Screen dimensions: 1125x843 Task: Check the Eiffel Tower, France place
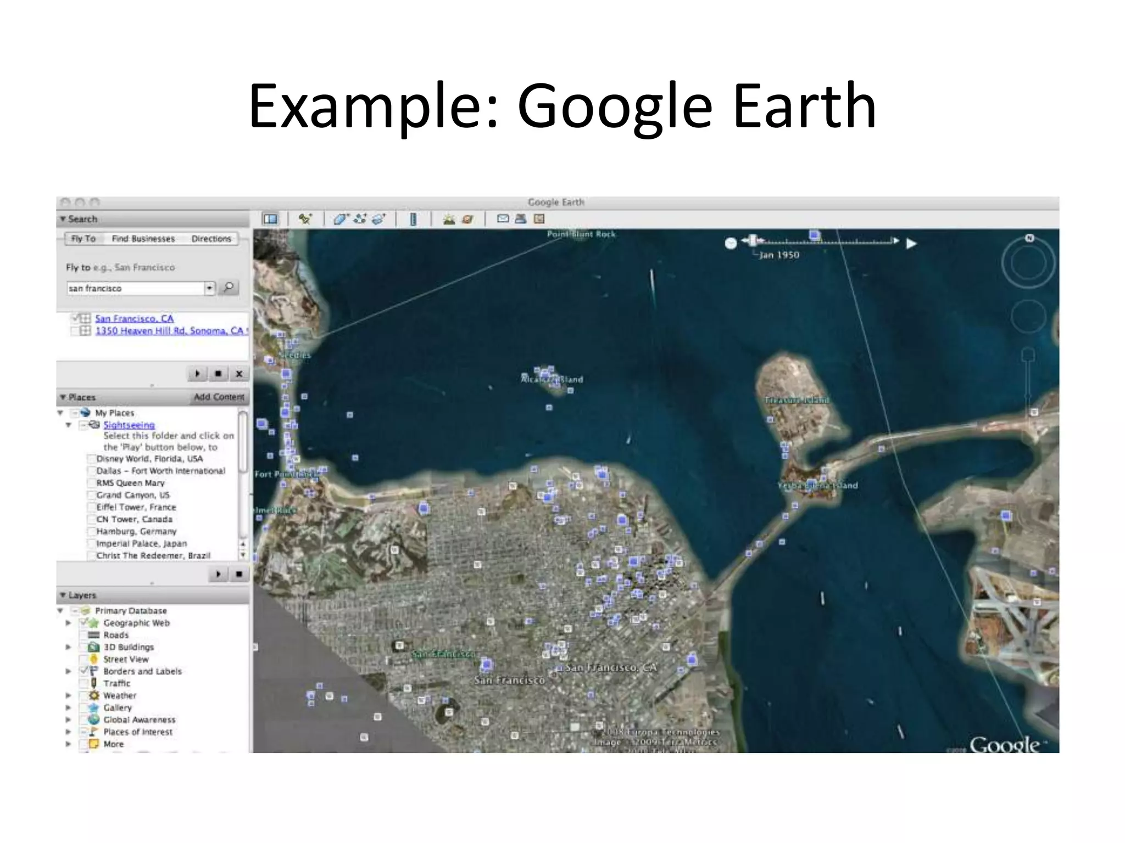[x=92, y=507]
